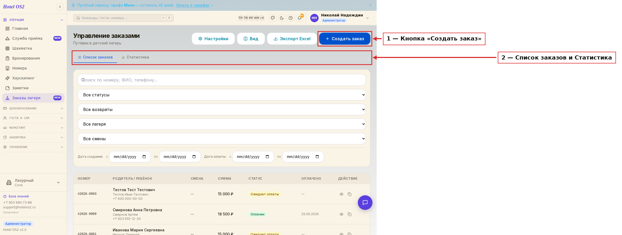This screenshot has width=622, height=235.
Task: Click the order search field
Action: pyautogui.click(x=222, y=80)
